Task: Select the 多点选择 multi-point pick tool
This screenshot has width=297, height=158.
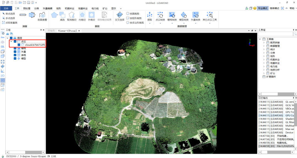Action: point(9,18)
